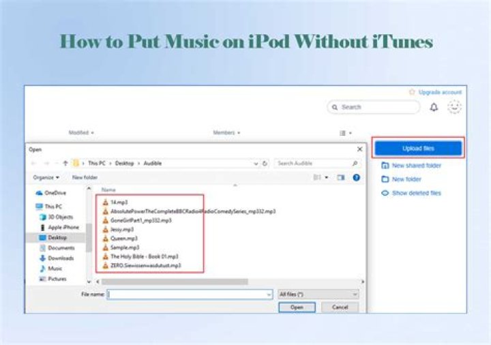Change the list view layout dropdown
This screenshot has width=491, height=345.
point(345,133)
